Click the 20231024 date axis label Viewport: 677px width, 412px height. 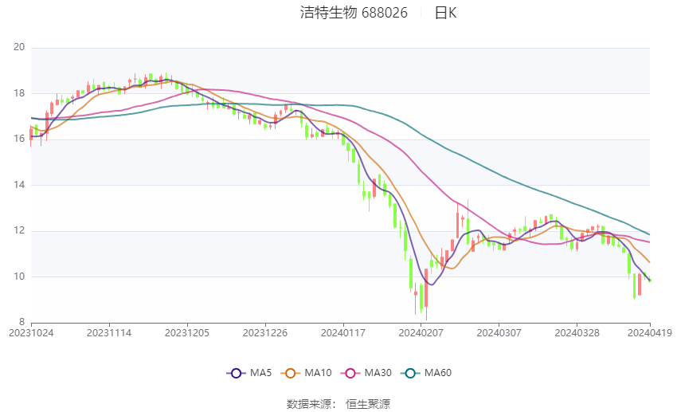pos(31,333)
